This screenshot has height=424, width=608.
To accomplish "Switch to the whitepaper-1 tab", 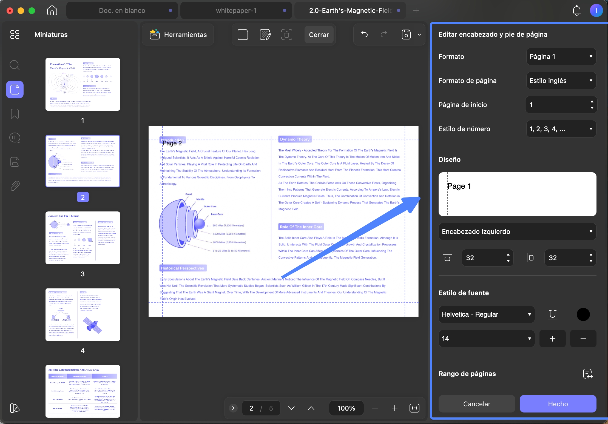I will click(236, 11).
